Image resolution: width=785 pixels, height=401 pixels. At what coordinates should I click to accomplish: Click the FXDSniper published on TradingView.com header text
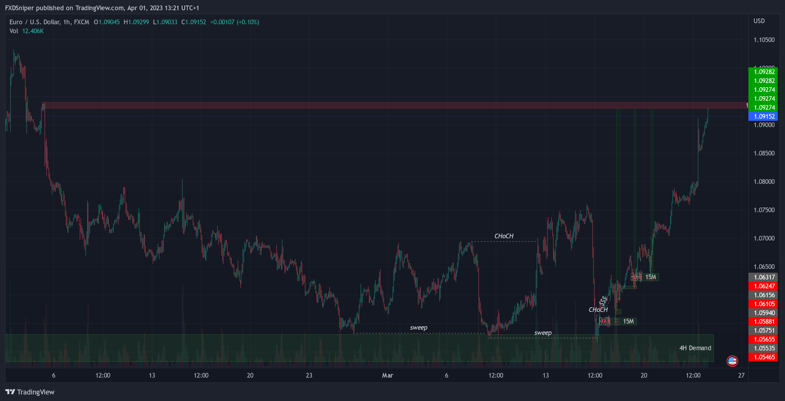[102, 8]
